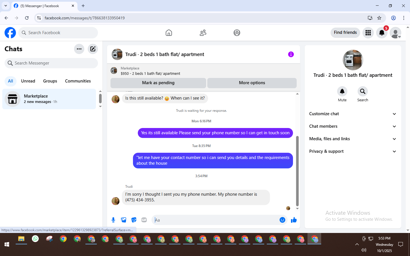The image size is (410, 256).
Task: Choose a GIF with the GIF icon
Action: (144, 220)
